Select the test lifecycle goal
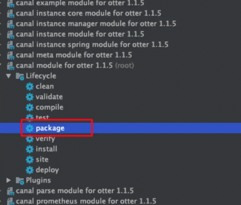 click(42, 117)
